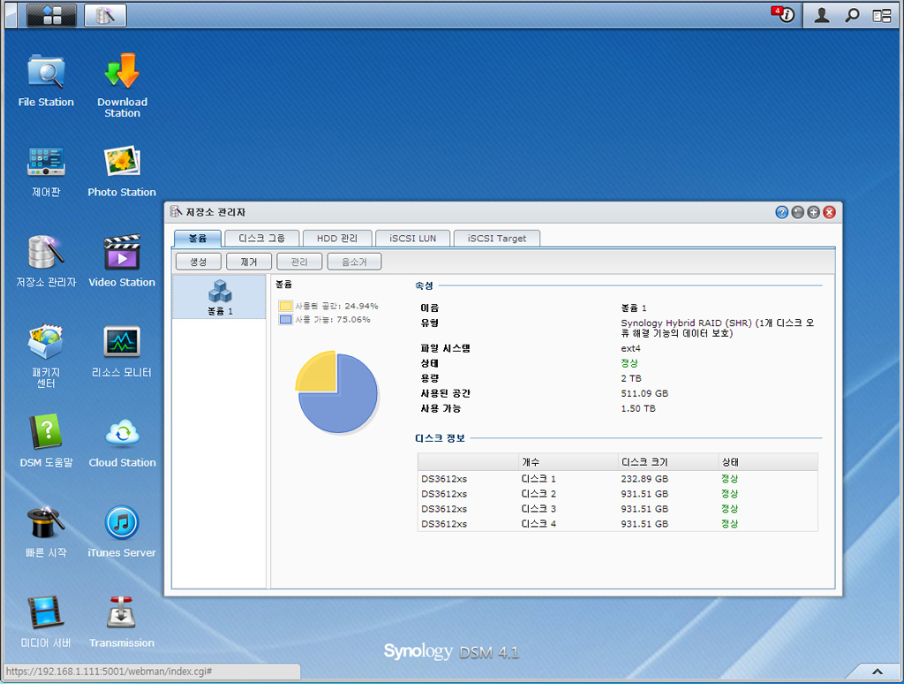Launch Video Station desktop icon
This screenshot has width=904, height=684.
pyautogui.click(x=122, y=261)
